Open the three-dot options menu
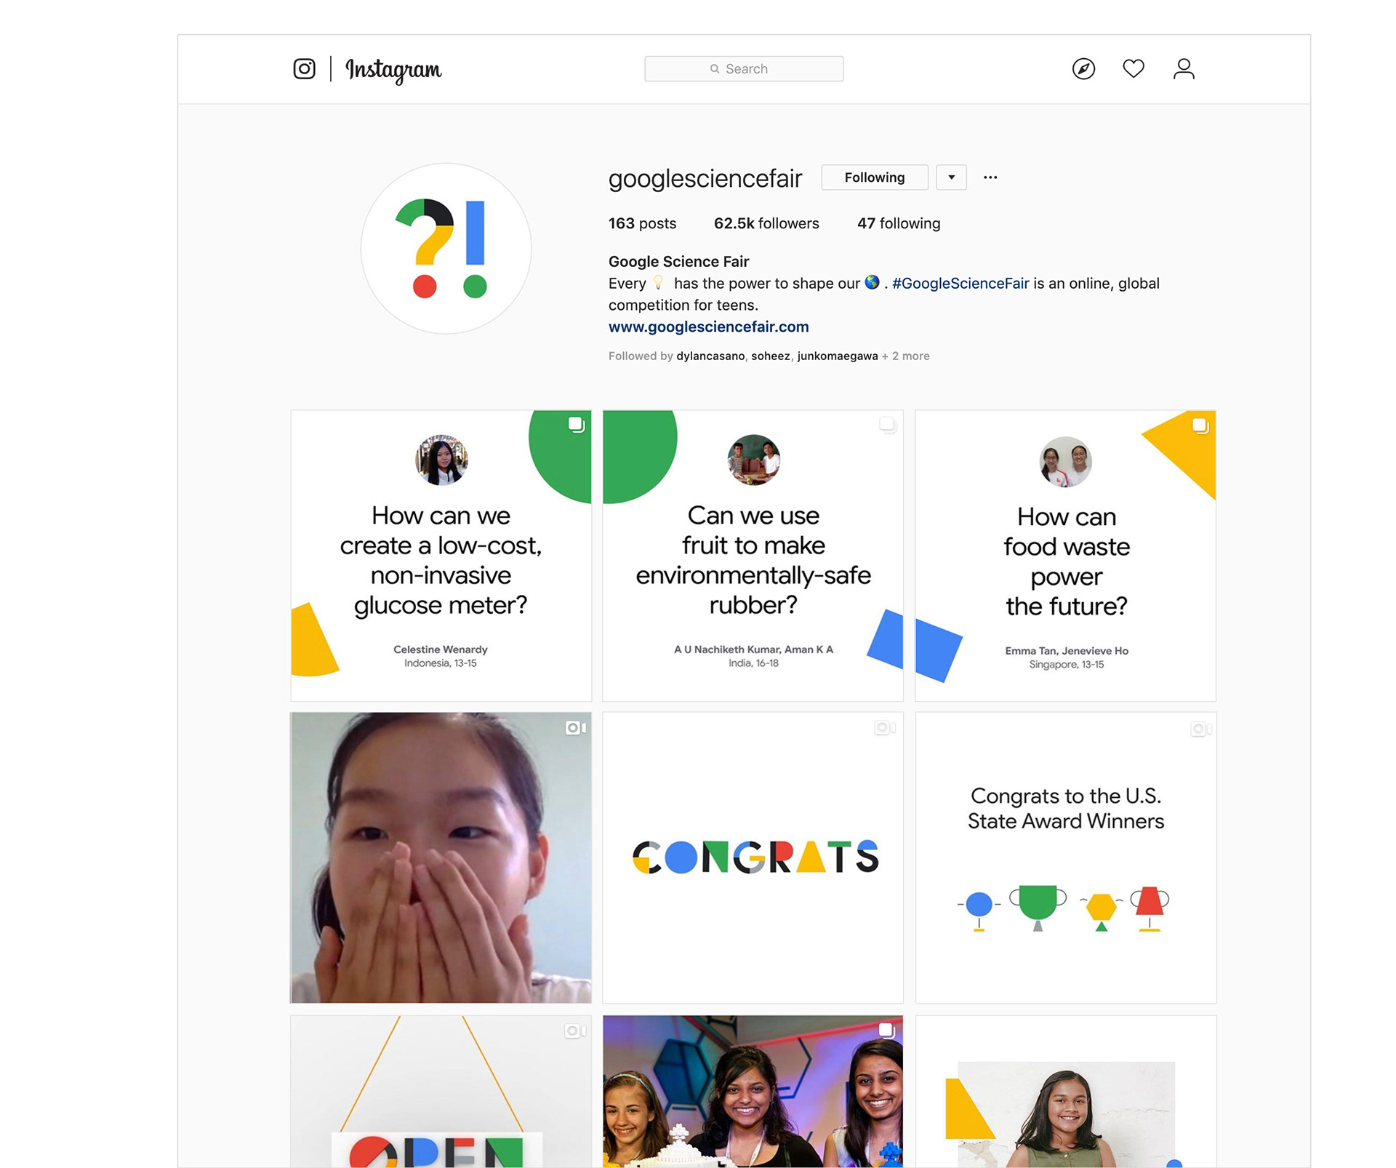Screen dimensions: 1396x1168 point(990,177)
